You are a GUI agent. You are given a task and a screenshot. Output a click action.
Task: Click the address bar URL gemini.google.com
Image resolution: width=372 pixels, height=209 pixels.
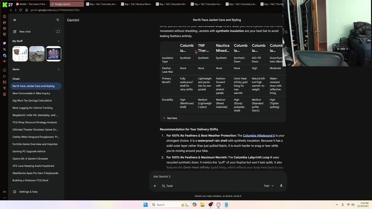[x=55, y=10]
